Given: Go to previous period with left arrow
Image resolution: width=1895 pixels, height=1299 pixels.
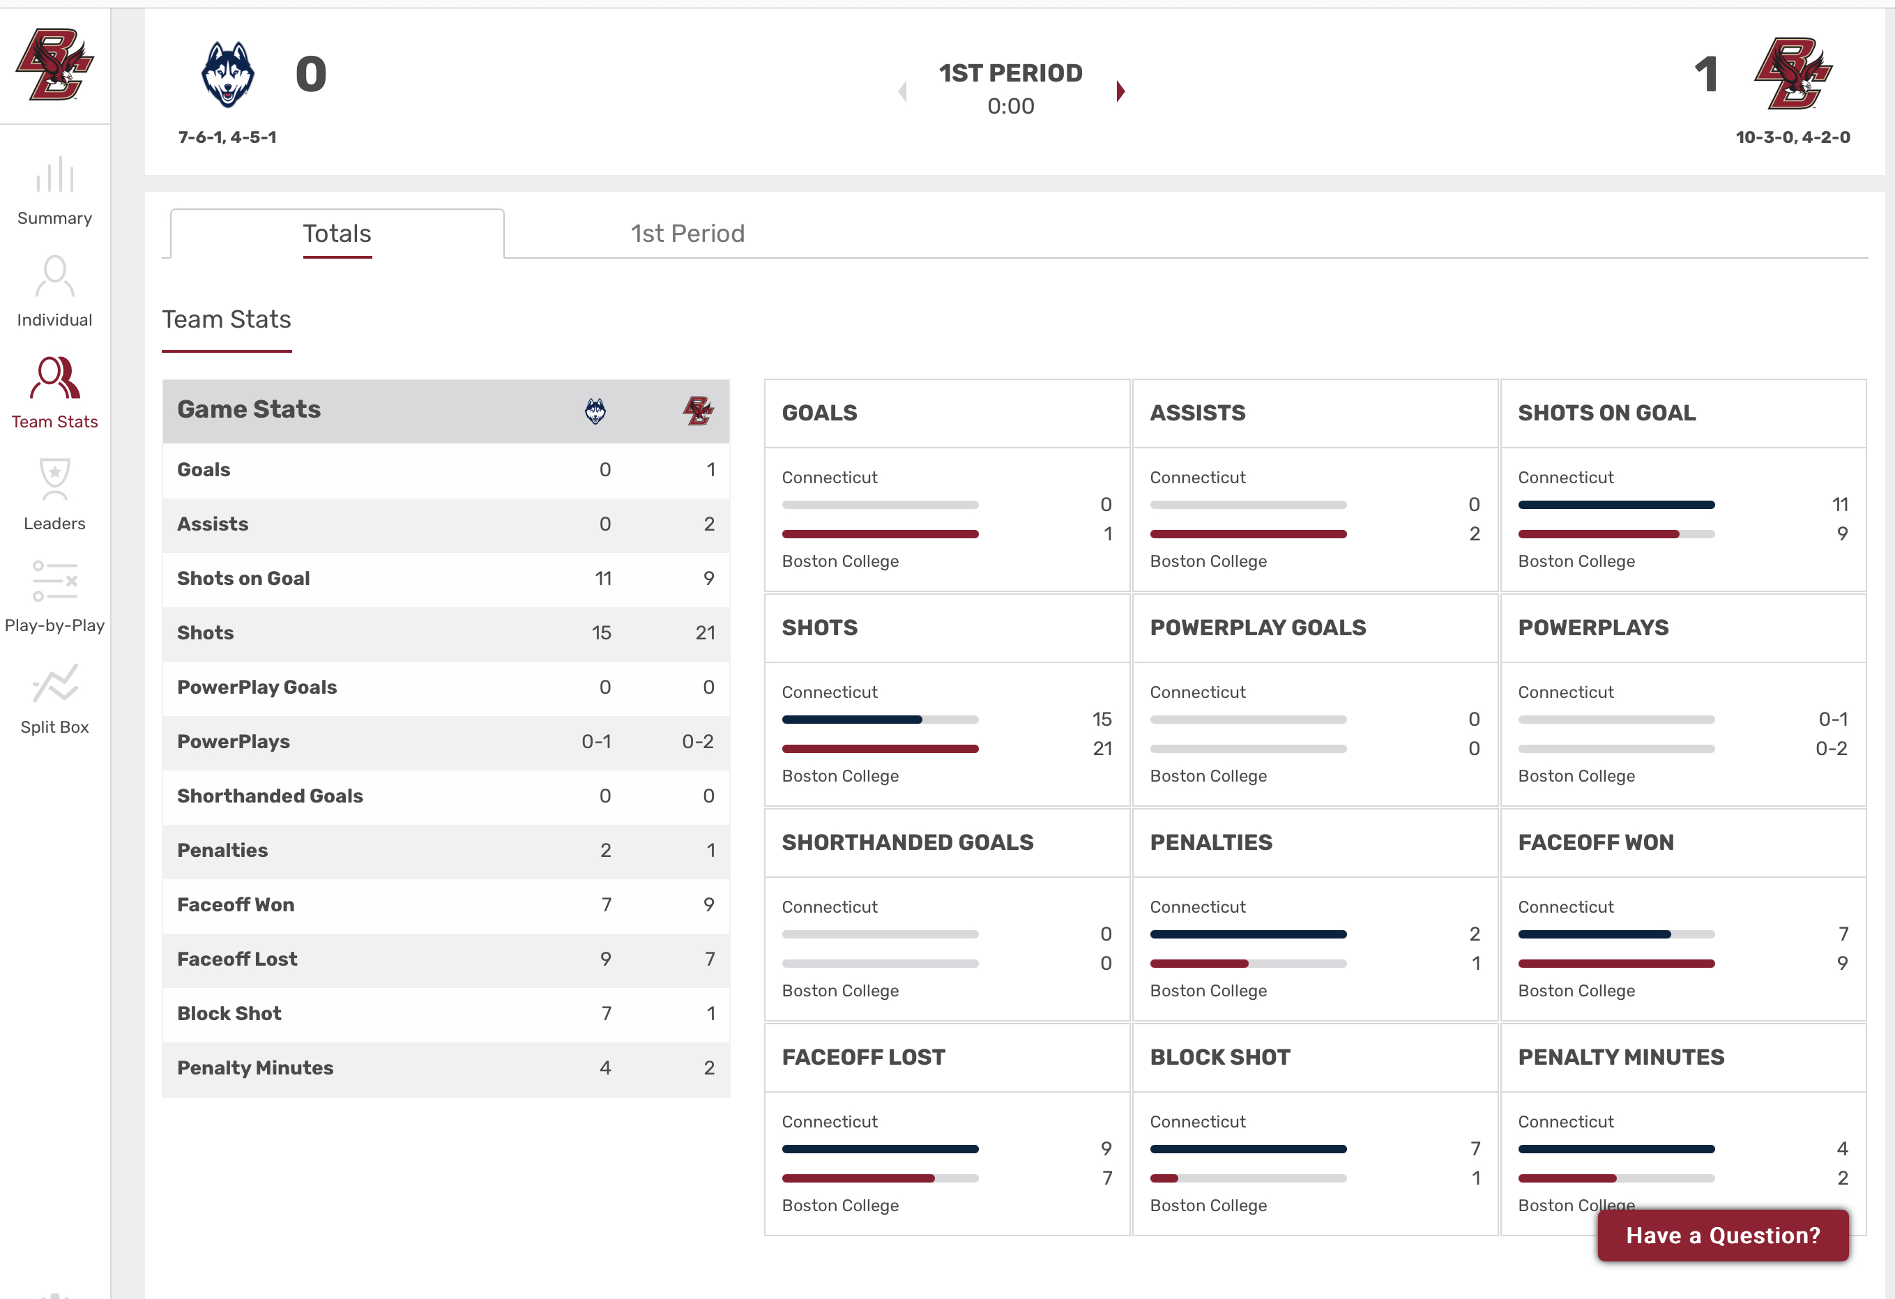Looking at the screenshot, I should point(903,91).
